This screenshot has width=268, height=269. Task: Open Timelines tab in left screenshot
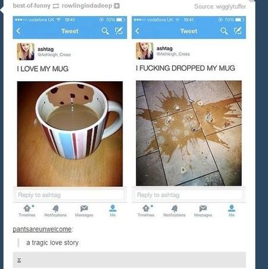pyautogui.click(x=27, y=211)
